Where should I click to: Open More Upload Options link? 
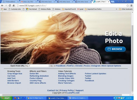[111, 66]
